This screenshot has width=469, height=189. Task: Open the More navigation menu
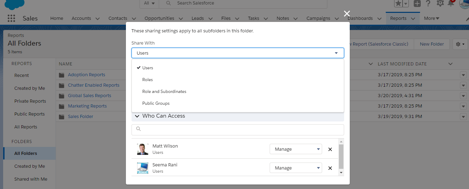point(432,18)
